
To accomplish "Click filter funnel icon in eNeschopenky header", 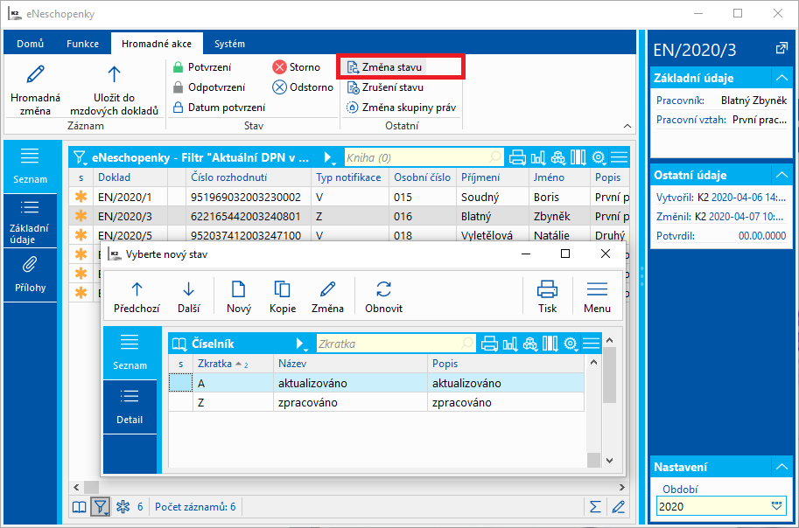I will (79, 157).
